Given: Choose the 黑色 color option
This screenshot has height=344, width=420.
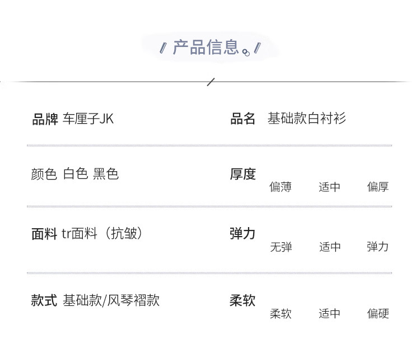Looking at the screenshot, I should pos(106,174).
